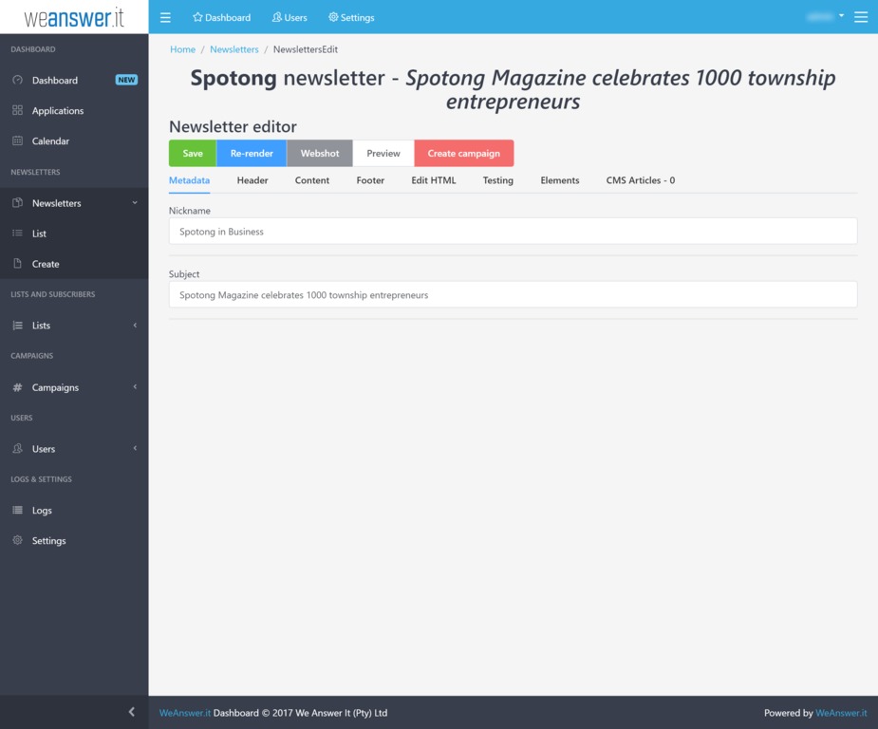Click the Dashboard speedometer icon in sidebar

coord(17,81)
